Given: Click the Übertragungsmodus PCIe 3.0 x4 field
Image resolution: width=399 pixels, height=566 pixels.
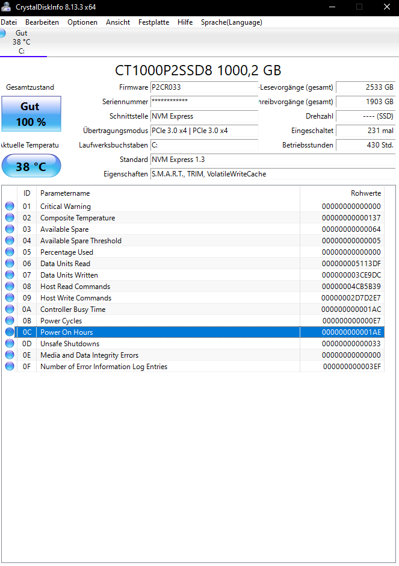Looking at the screenshot, I should [x=204, y=131].
